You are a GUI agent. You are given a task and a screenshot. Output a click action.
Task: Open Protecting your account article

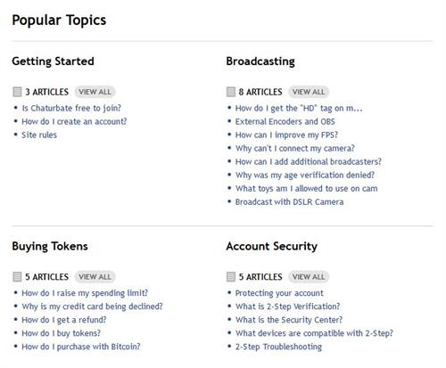pos(279,293)
